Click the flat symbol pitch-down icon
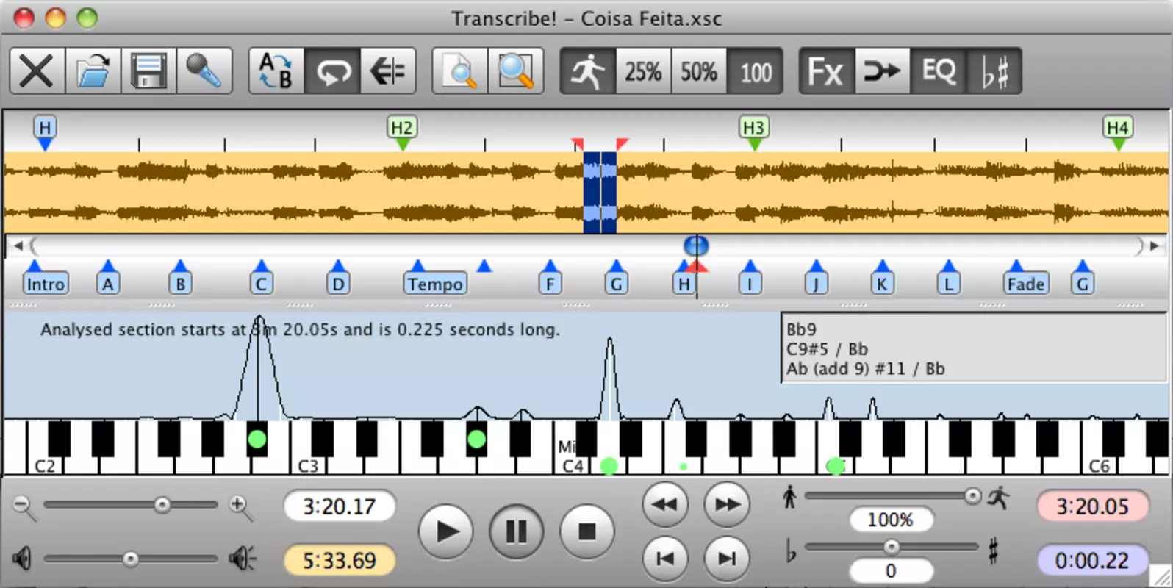Image resolution: width=1173 pixels, height=588 pixels. 791,551
